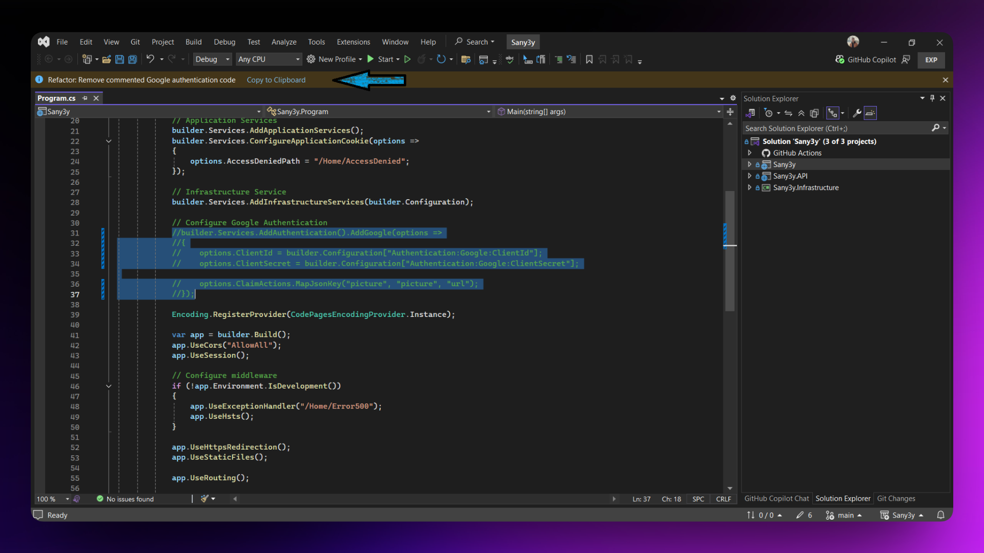The height and width of the screenshot is (553, 984).
Task: Click Collapse All in Solution Explorer
Action: (802, 113)
